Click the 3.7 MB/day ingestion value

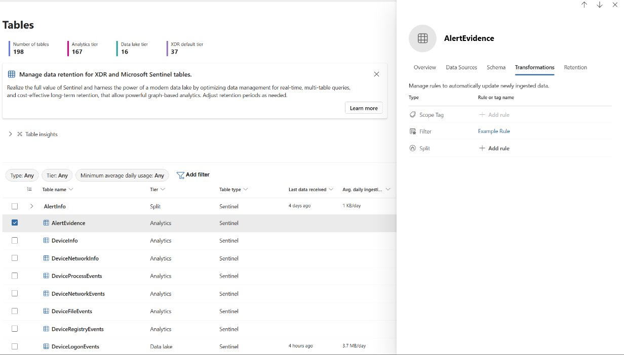pyautogui.click(x=354, y=346)
